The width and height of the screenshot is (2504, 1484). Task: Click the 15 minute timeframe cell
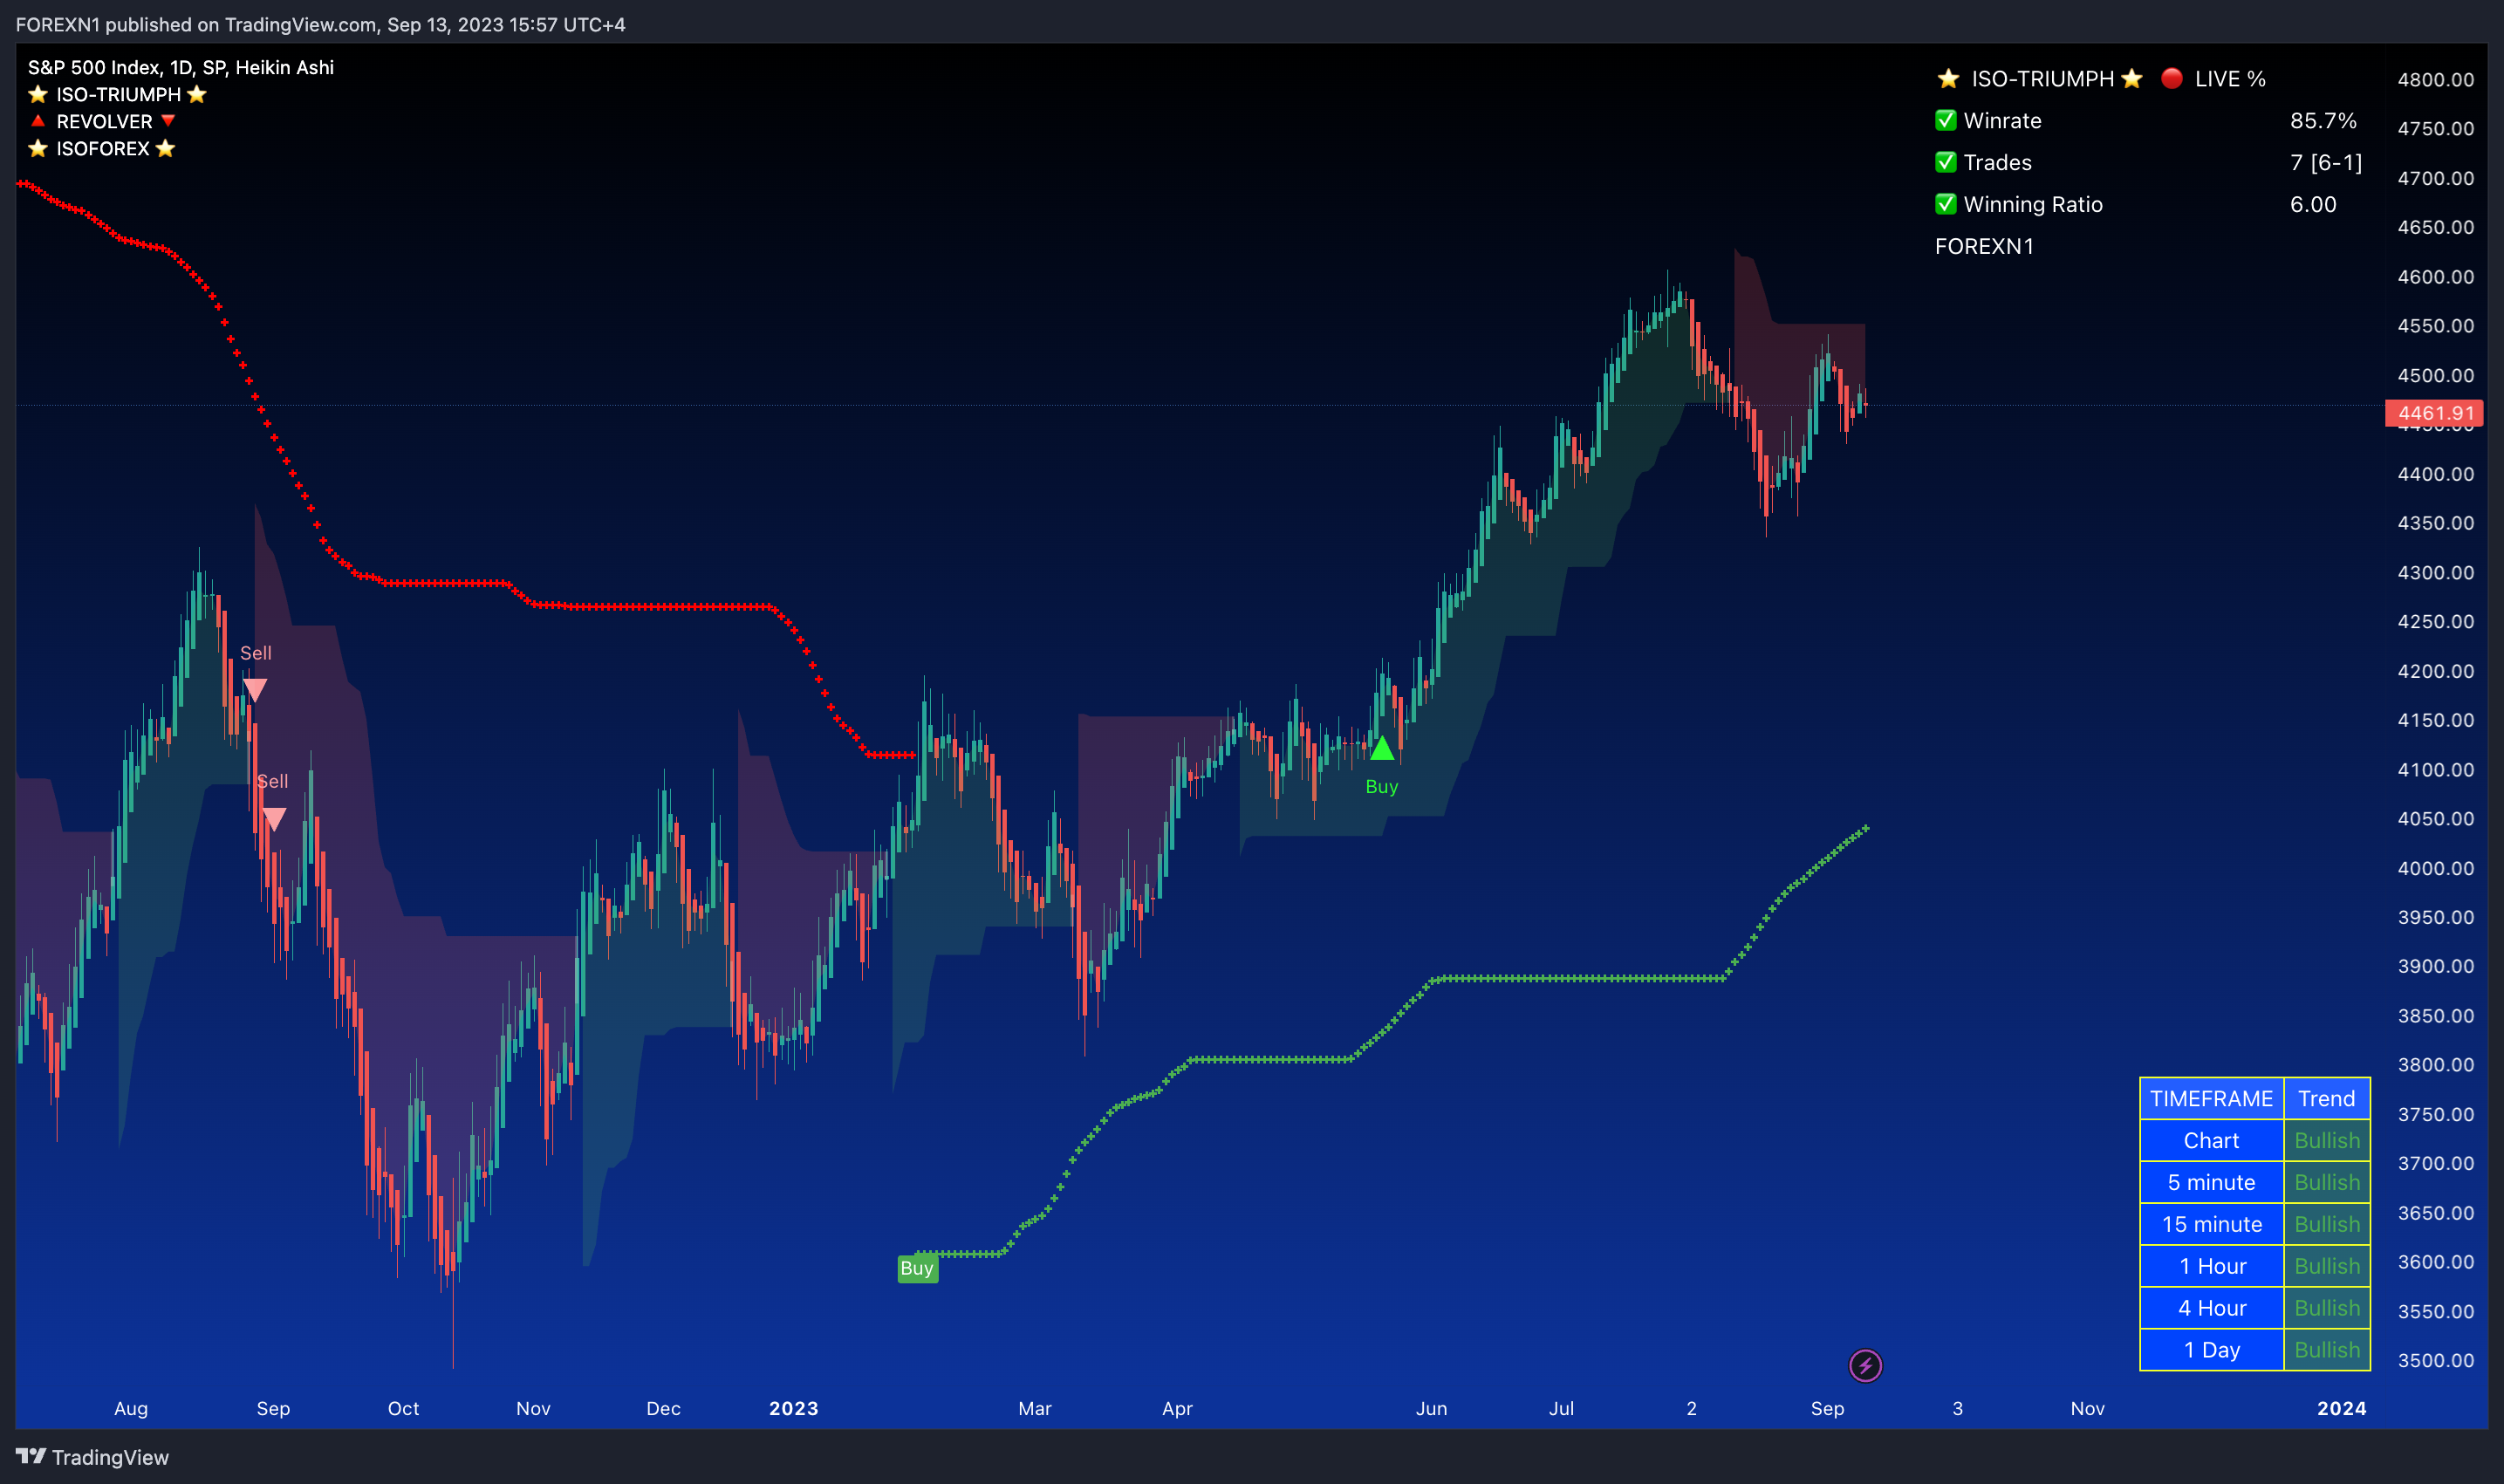click(2211, 1224)
